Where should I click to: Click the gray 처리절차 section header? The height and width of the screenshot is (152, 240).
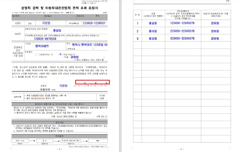tap(60, 136)
